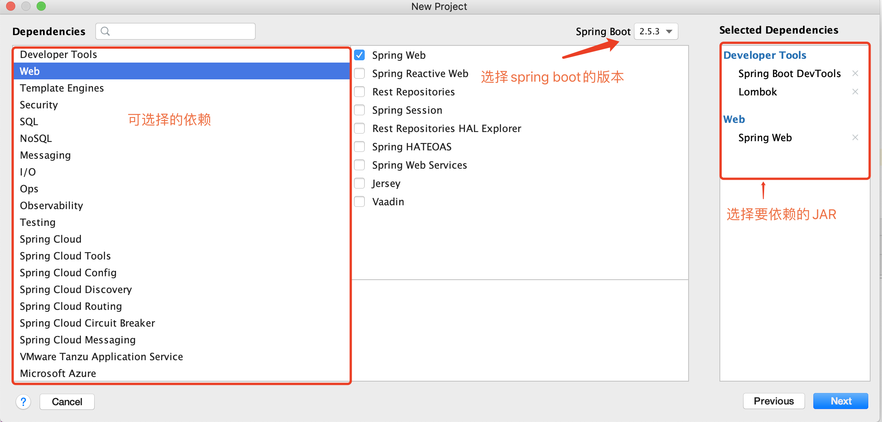Image resolution: width=882 pixels, height=422 pixels.
Task: Select the Microsoft Azure category
Action: (x=182, y=373)
